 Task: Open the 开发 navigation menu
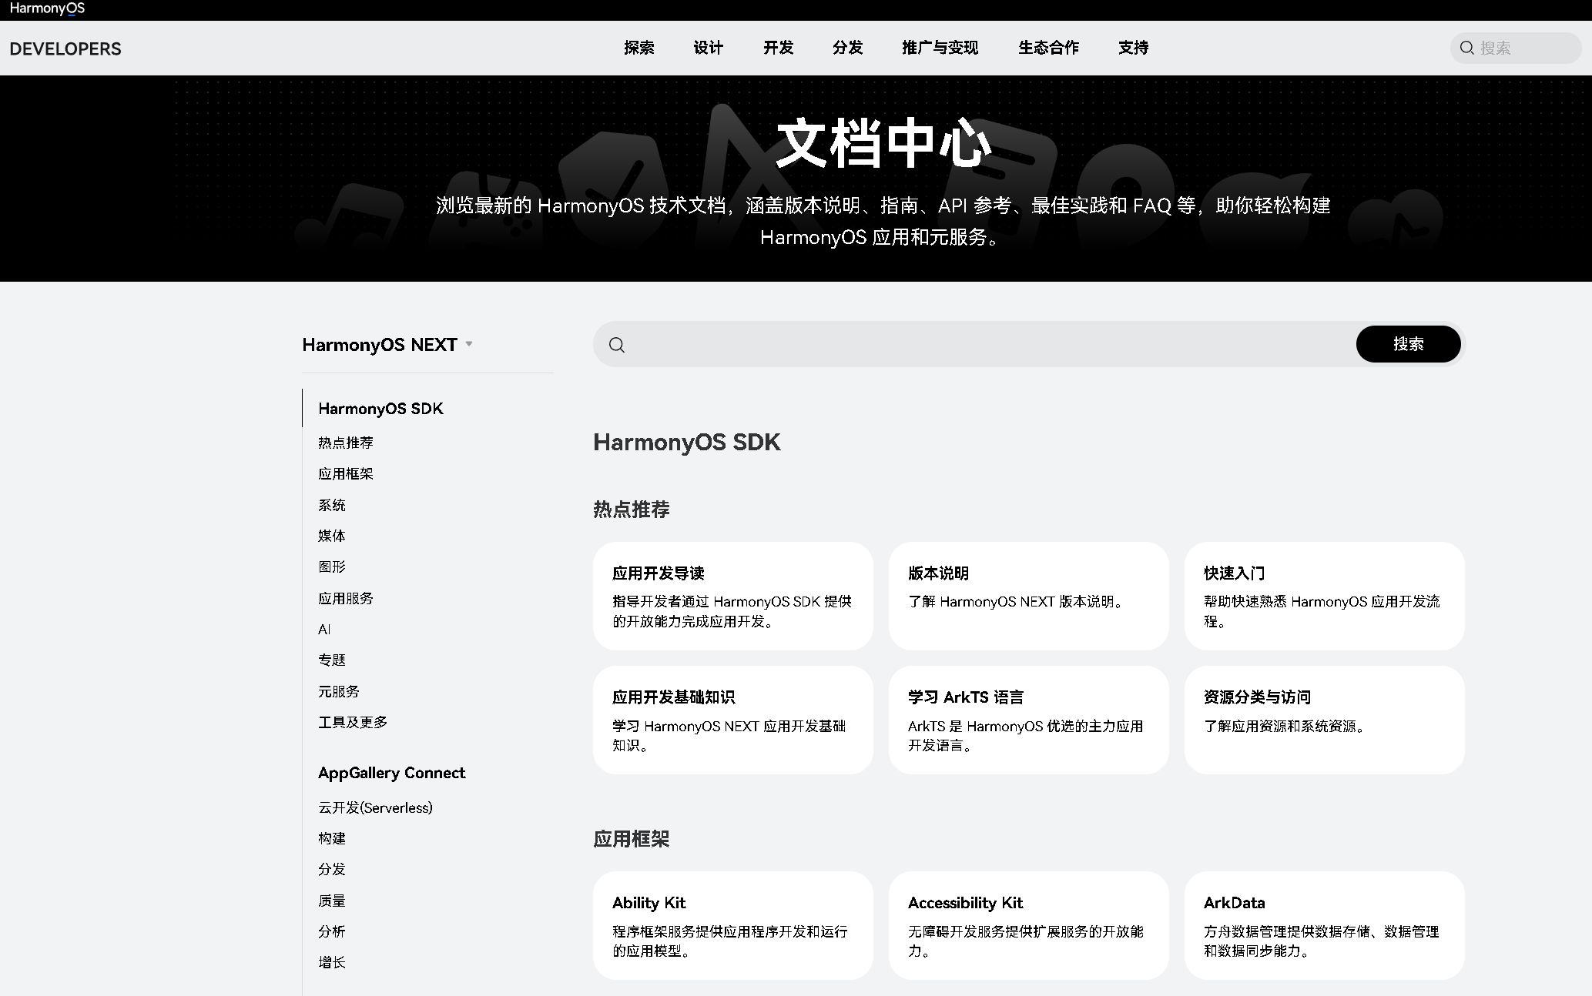tap(778, 48)
